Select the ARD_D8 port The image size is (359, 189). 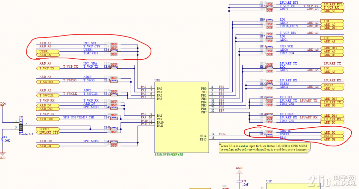click(x=332, y=140)
